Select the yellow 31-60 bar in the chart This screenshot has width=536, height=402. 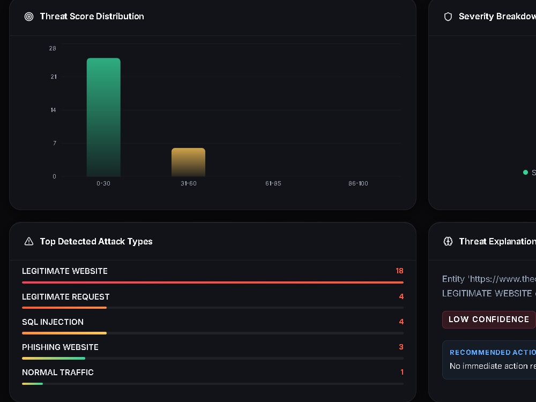pyautogui.click(x=188, y=162)
